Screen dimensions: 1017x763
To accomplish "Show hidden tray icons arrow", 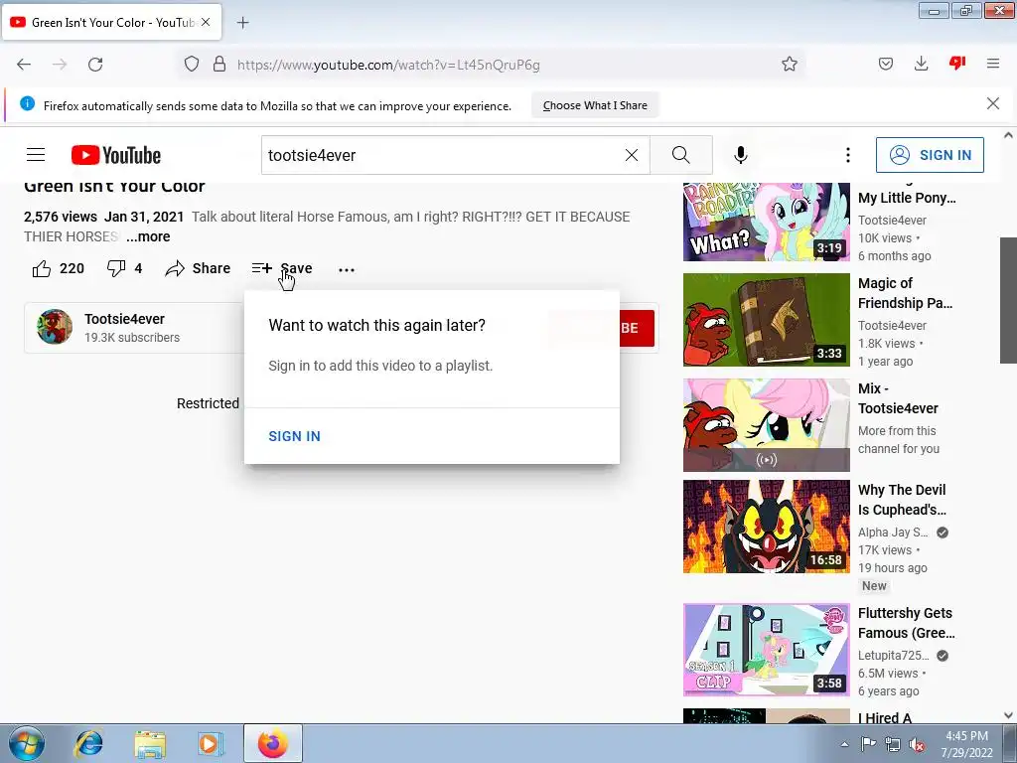I will click(x=844, y=744).
